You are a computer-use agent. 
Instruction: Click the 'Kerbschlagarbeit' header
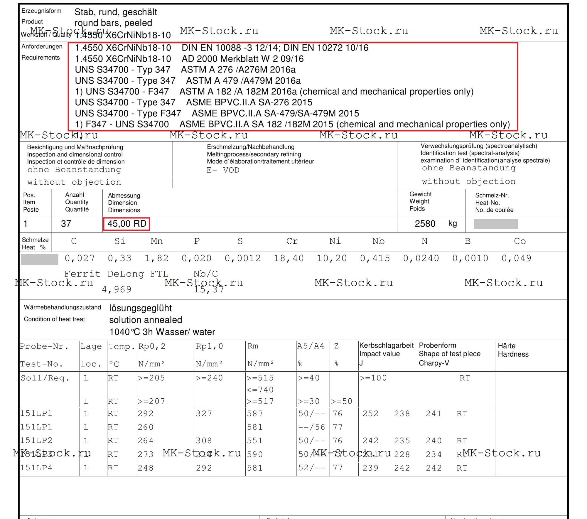pos(387,345)
